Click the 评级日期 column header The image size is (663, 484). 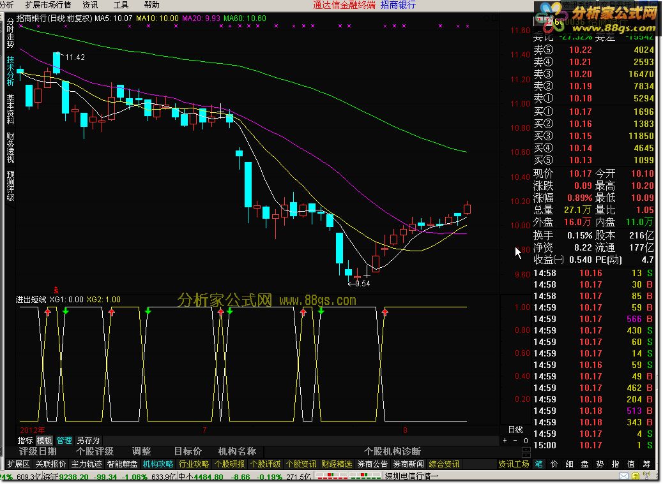(x=38, y=451)
